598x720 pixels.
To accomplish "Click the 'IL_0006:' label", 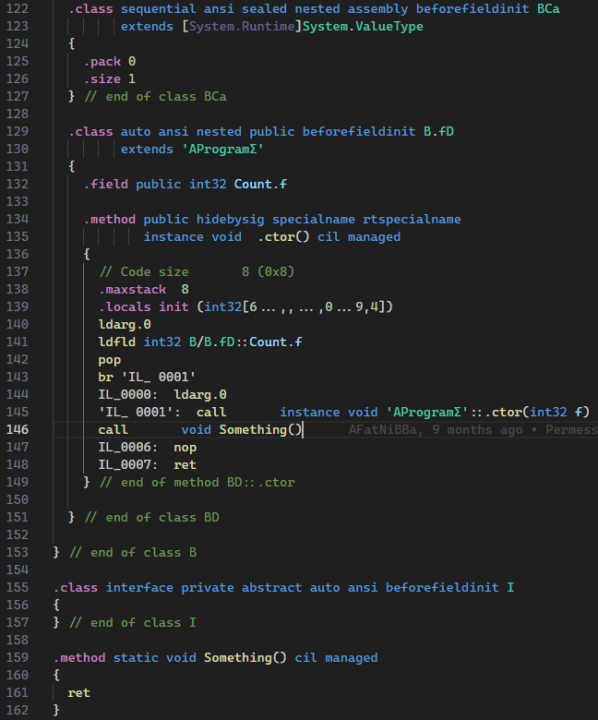I will click(x=128, y=448).
